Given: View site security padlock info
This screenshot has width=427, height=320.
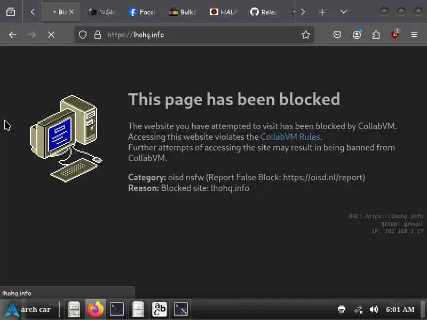Looking at the screenshot, I should (x=98, y=35).
